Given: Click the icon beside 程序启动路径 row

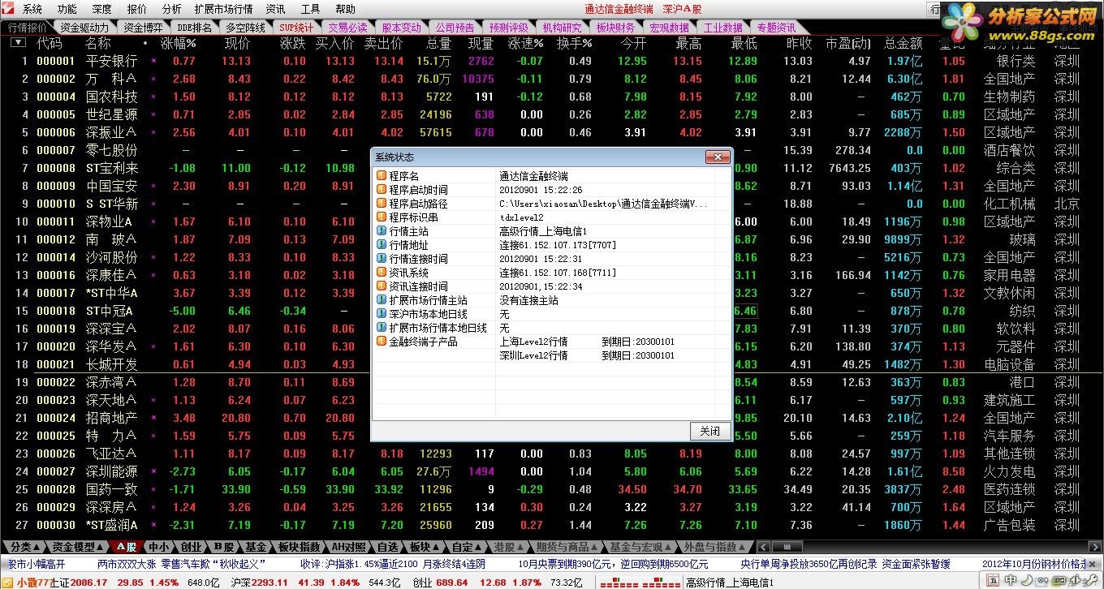Looking at the screenshot, I should tap(382, 204).
